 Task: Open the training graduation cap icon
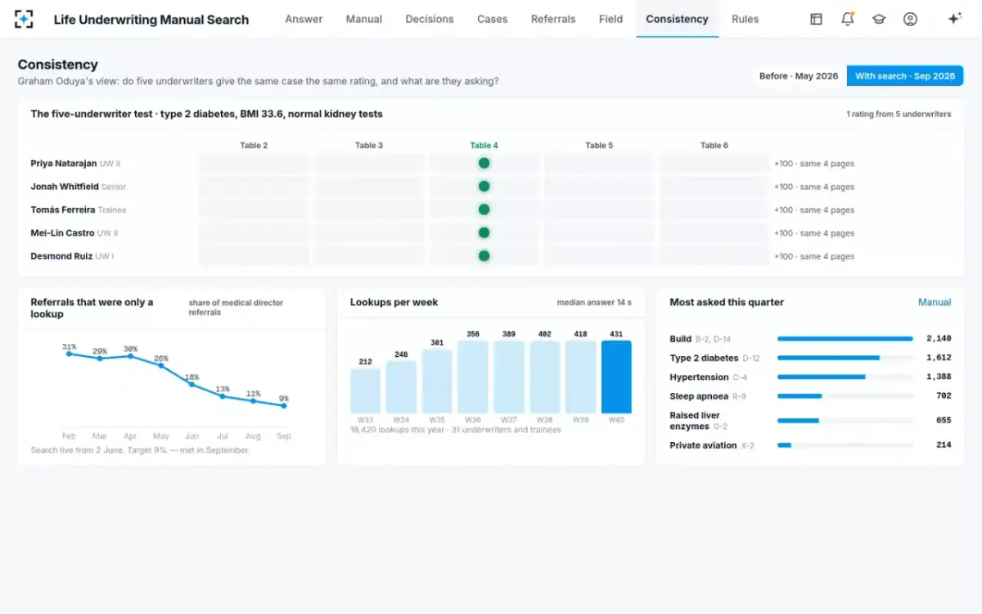pos(879,19)
